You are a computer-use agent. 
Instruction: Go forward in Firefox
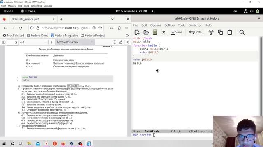tap(13, 28)
